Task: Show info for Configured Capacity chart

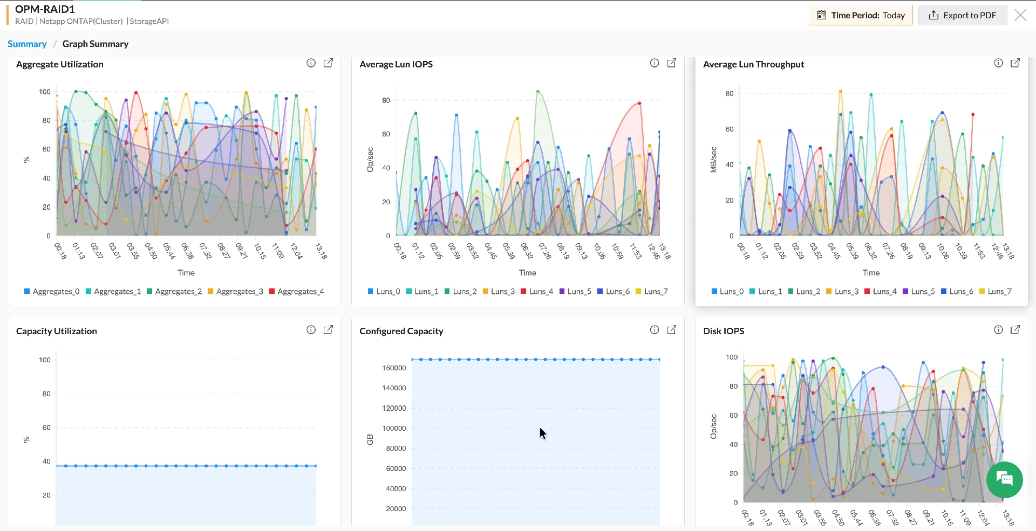Action: (x=654, y=329)
